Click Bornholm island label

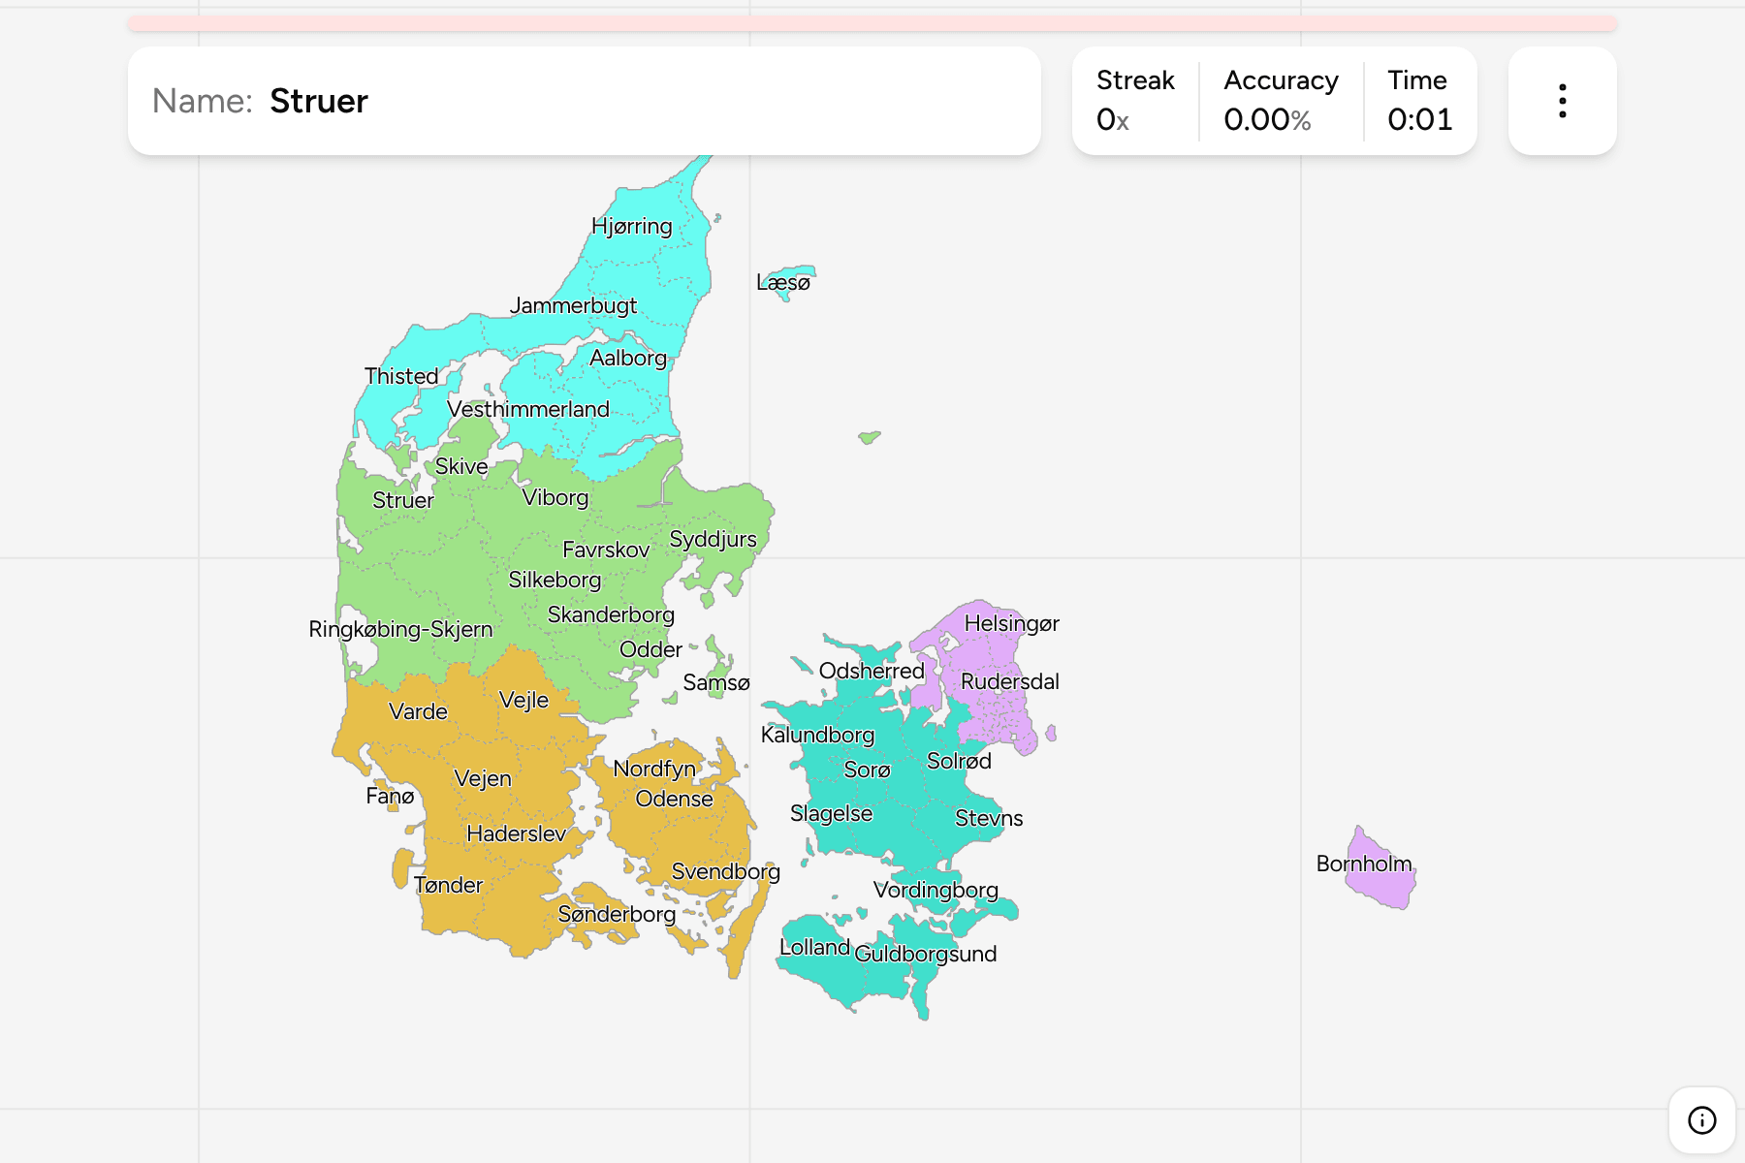pos(1364,864)
